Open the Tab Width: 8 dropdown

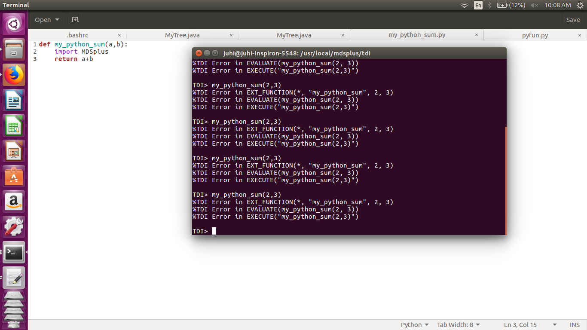coord(458,325)
